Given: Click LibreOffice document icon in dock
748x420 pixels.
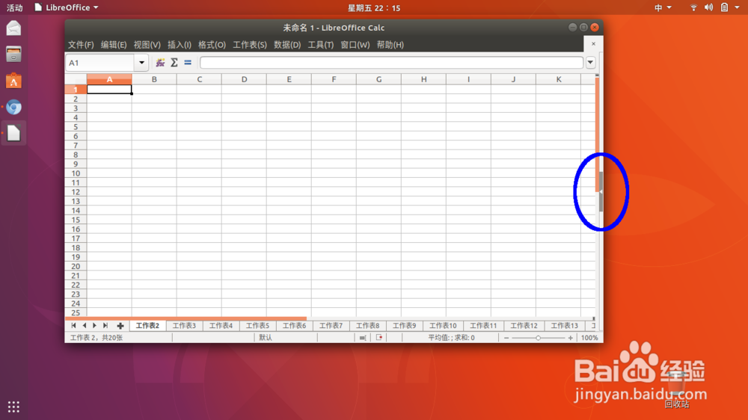Looking at the screenshot, I should point(13,133).
